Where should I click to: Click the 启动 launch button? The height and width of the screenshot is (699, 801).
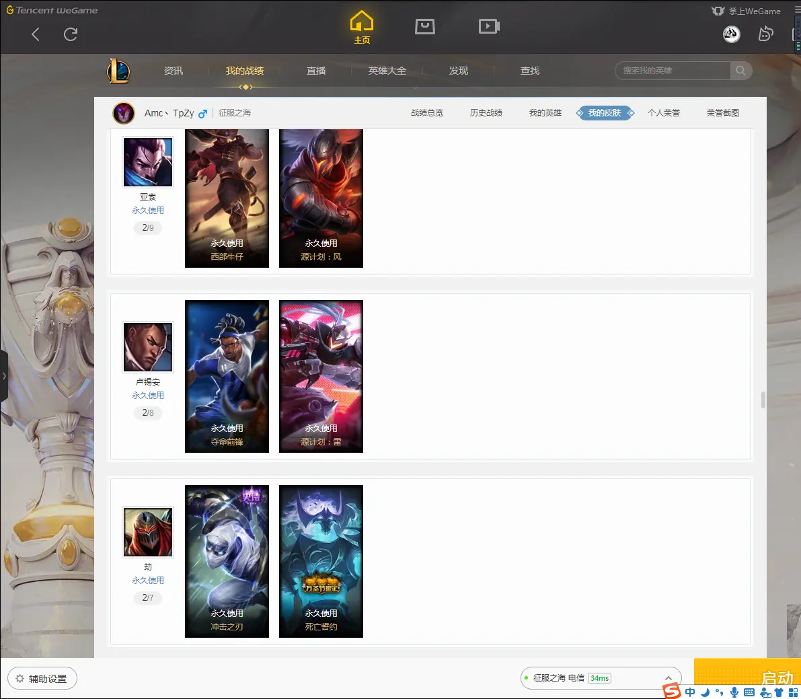[747, 671]
